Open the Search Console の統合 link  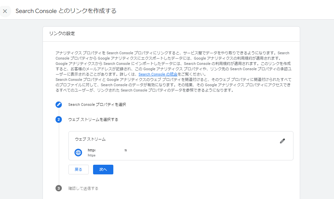158,74
